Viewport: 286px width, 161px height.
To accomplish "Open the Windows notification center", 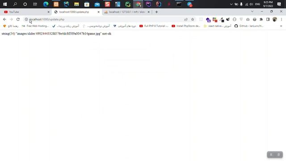I will tap(279, 4).
